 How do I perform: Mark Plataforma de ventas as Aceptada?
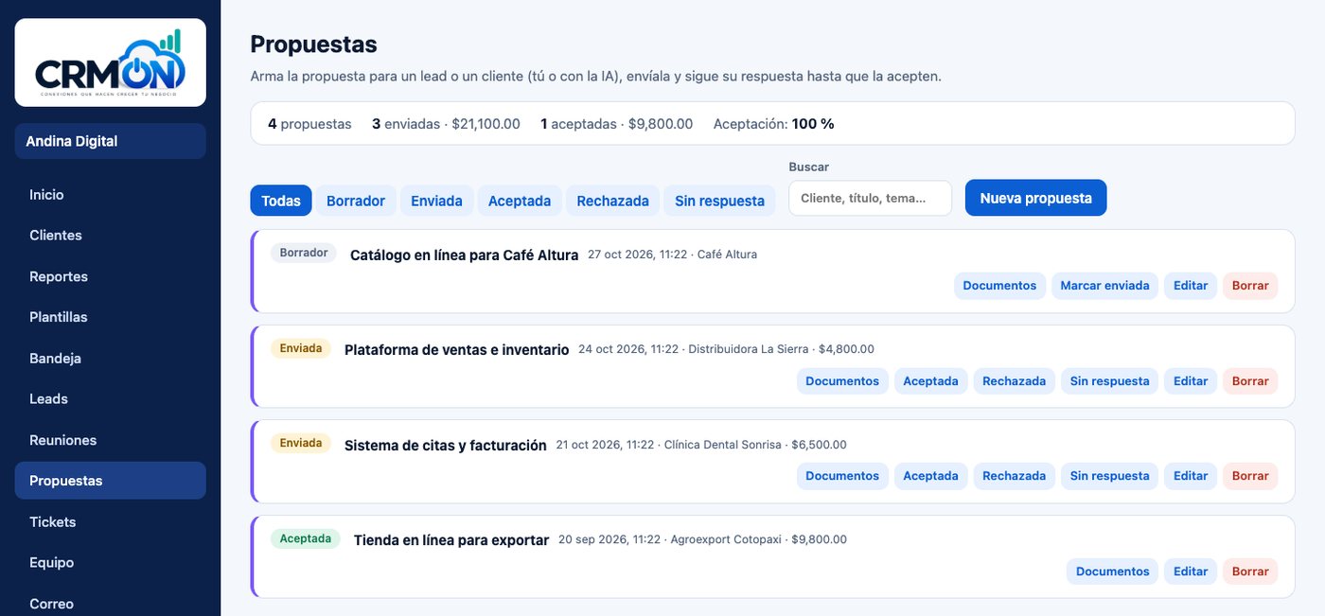tap(930, 381)
